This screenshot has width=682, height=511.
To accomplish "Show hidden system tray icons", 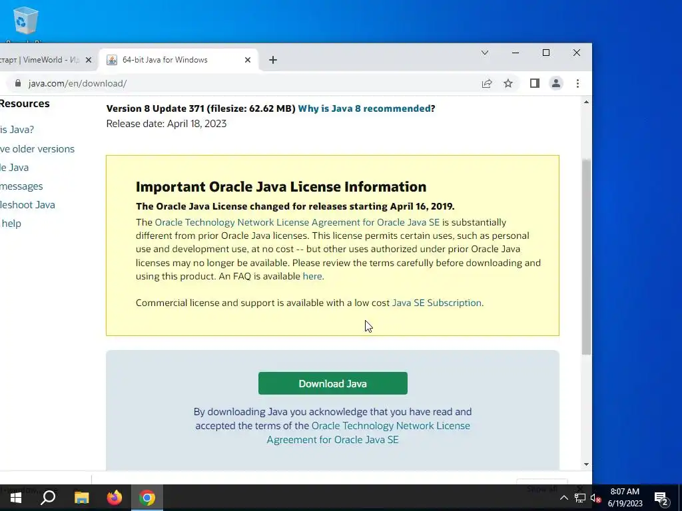I will click(563, 498).
